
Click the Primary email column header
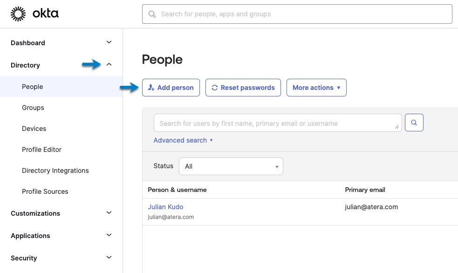click(x=365, y=190)
